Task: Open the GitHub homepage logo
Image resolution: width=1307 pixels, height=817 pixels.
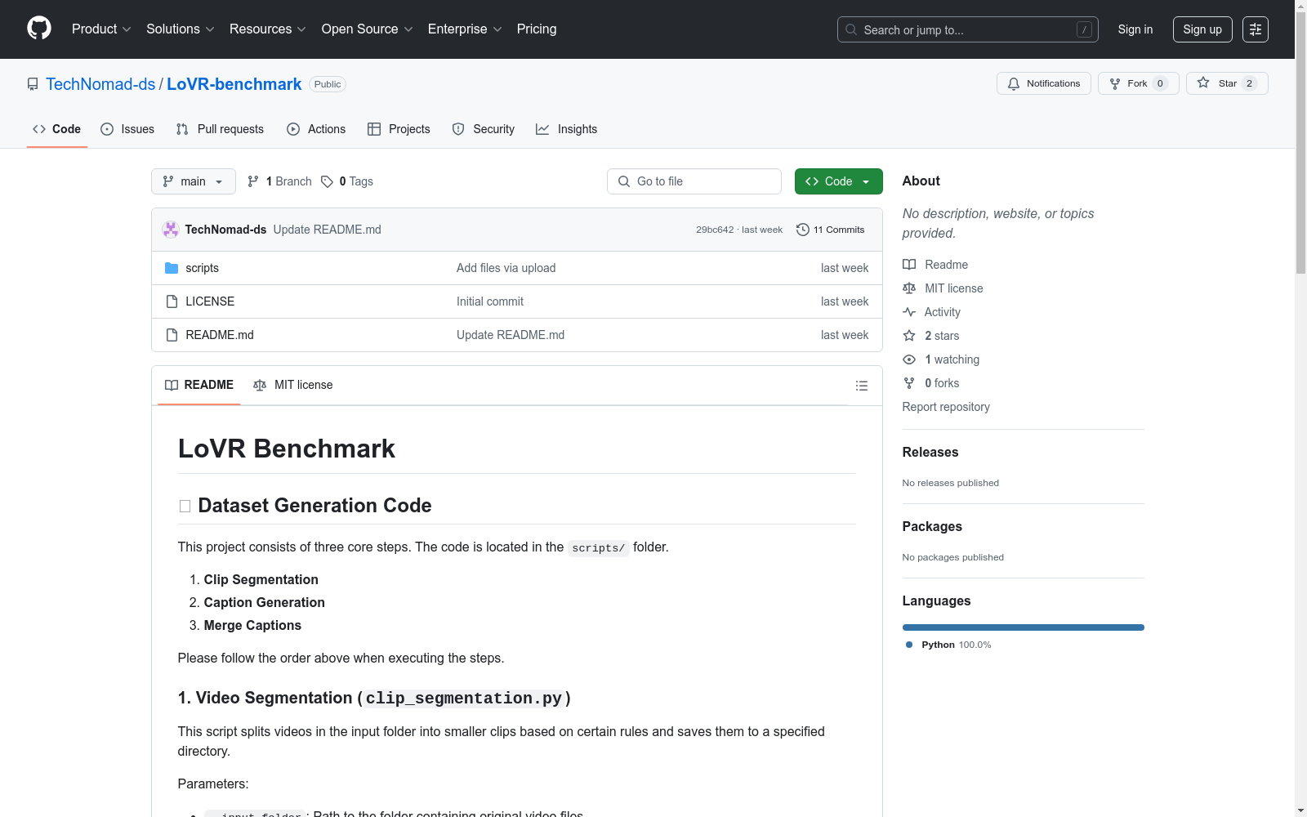Action: (x=39, y=29)
